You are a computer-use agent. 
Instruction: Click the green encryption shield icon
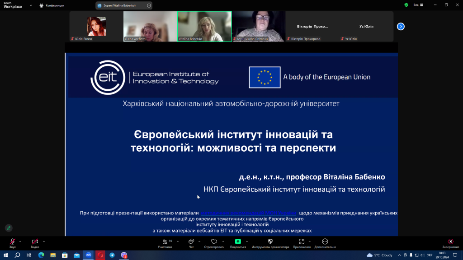click(x=406, y=5)
